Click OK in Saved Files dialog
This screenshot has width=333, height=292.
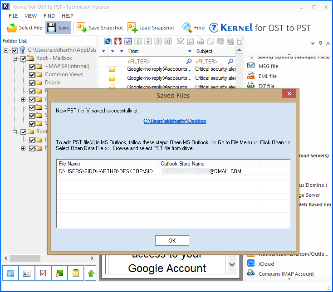point(172,240)
